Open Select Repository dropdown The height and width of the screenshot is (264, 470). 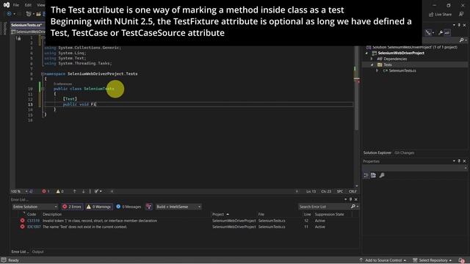[433, 260]
